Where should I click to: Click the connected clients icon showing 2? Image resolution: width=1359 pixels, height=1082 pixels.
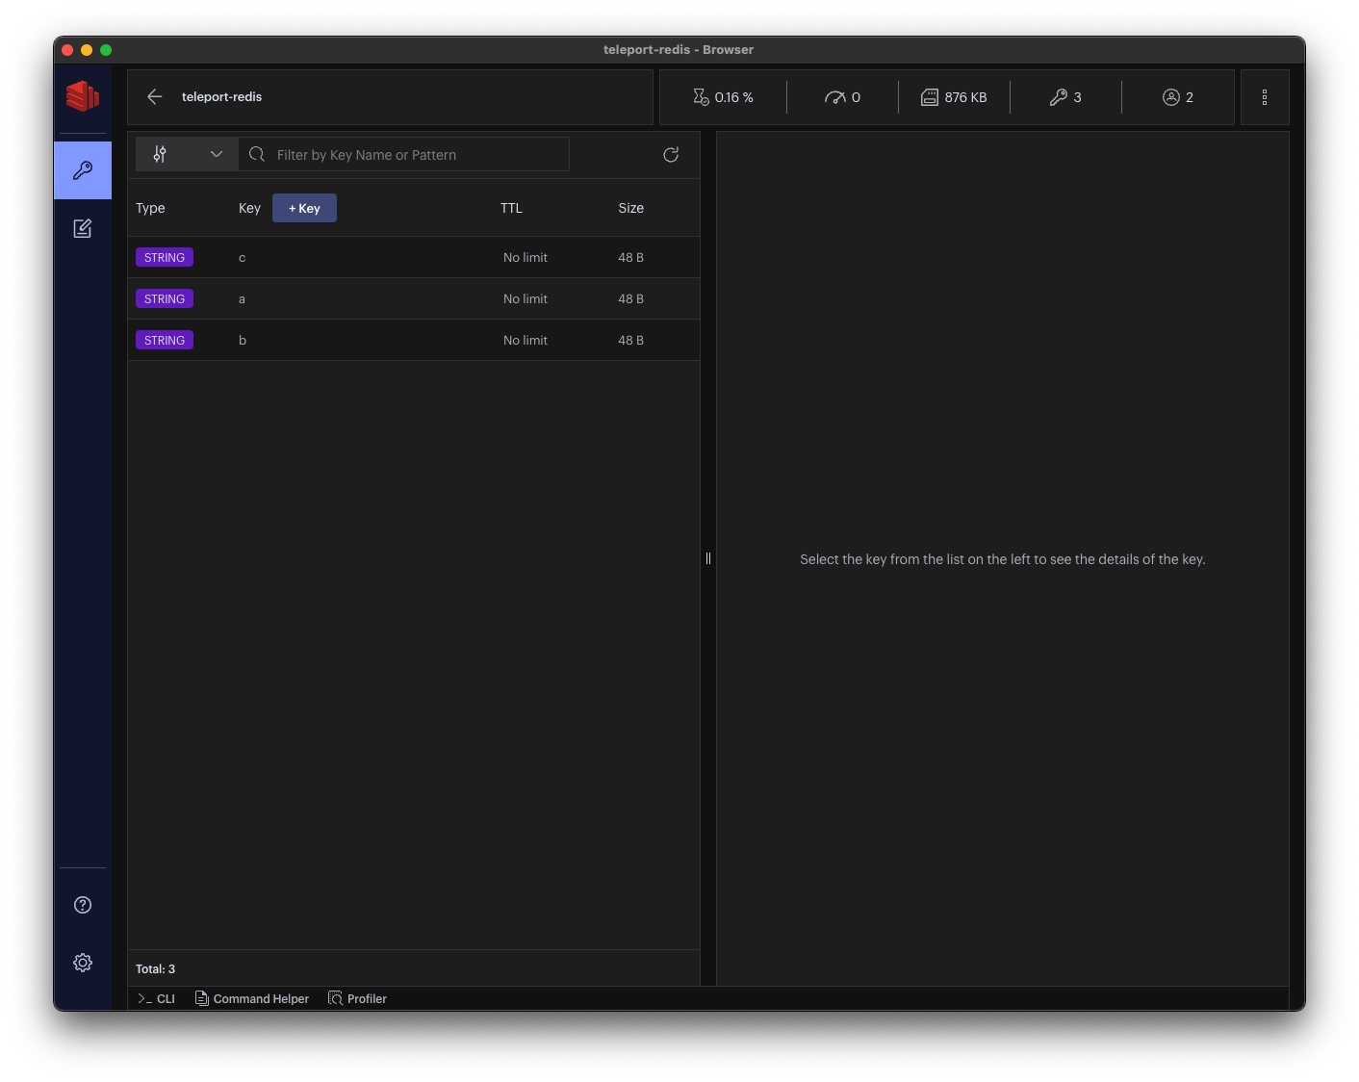1176,96
